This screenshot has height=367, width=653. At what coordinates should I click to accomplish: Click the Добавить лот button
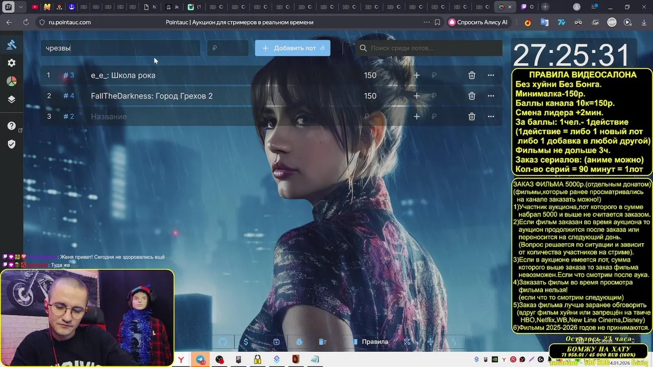coord(293,48)
